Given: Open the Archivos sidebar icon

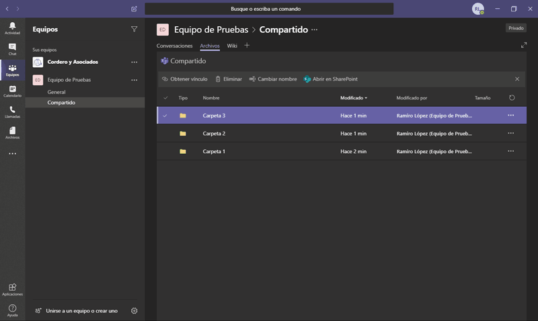Looking at the screenshot, I should click(12, 132).
